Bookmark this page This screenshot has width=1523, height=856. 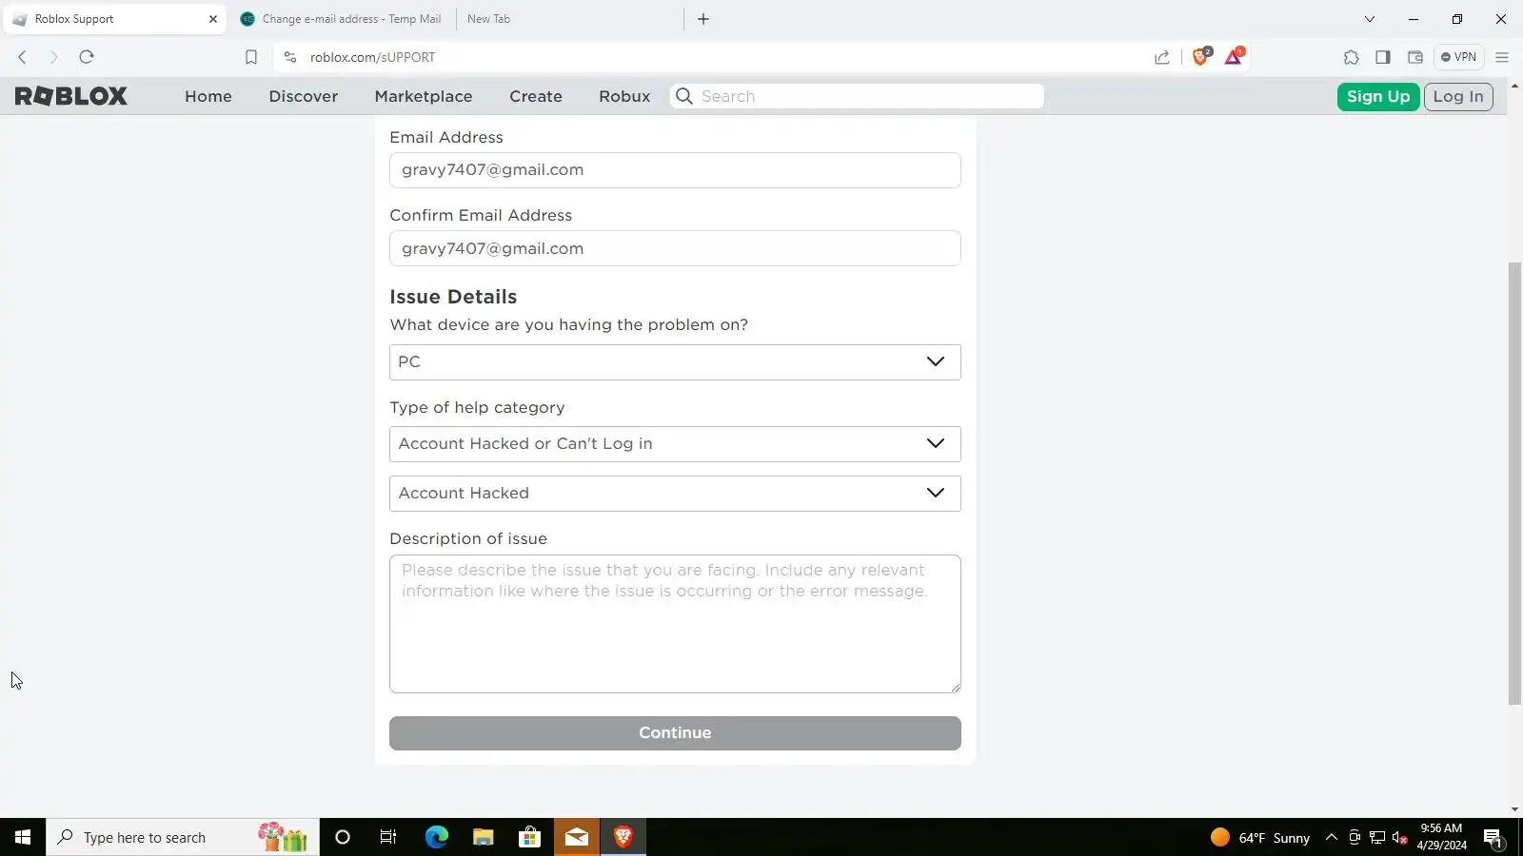click(x=251, y=57)
